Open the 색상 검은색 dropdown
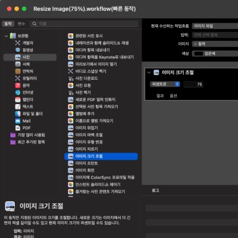 (x=215, y=54)
